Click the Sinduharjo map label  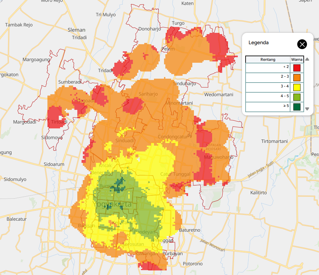185,84
